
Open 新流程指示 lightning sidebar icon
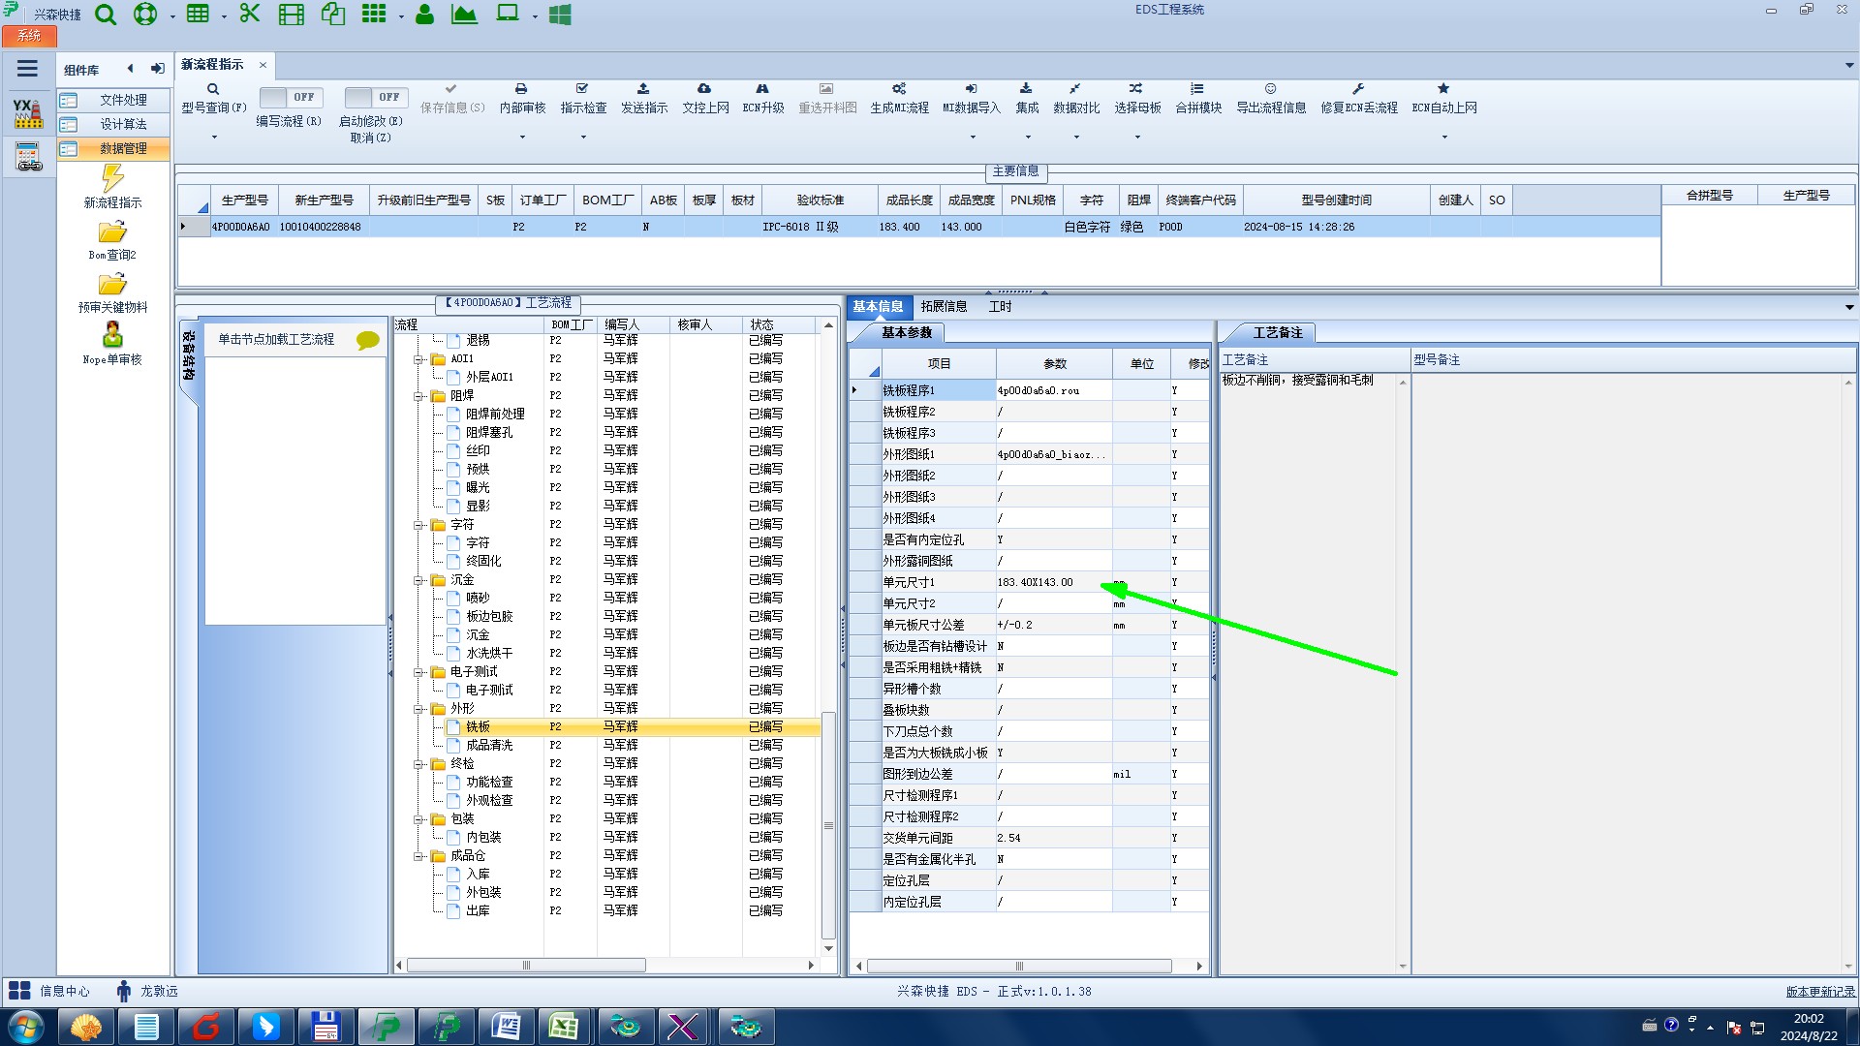(x=112, y=178)
